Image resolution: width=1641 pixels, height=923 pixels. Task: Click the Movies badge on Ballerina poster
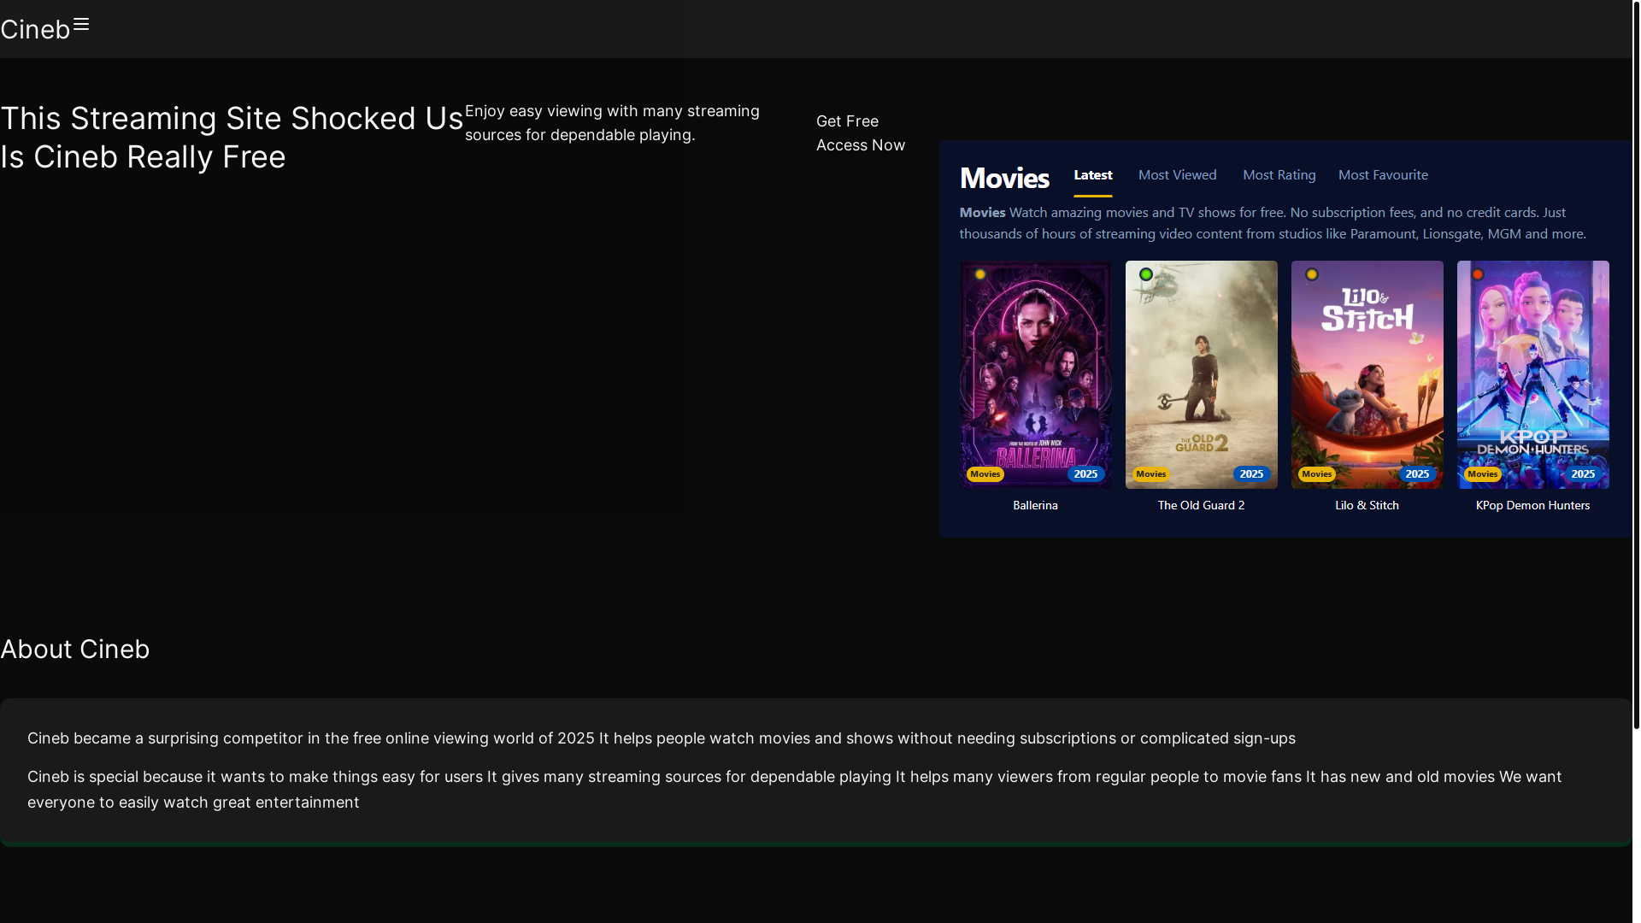[x=985, y=474]
